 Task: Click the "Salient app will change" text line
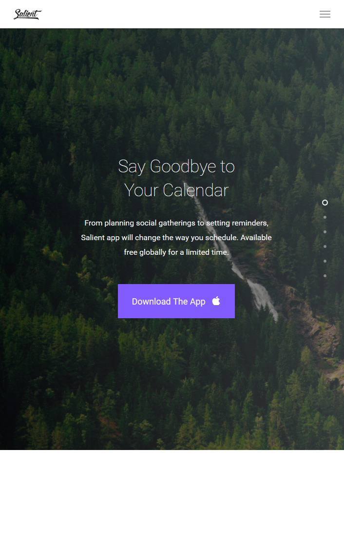pyautogui.click(x=176, y=238)
